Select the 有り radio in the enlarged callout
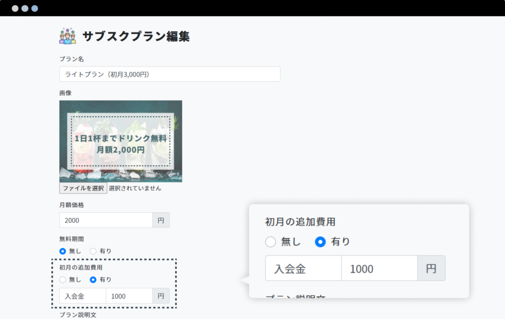 pos(321,242)
